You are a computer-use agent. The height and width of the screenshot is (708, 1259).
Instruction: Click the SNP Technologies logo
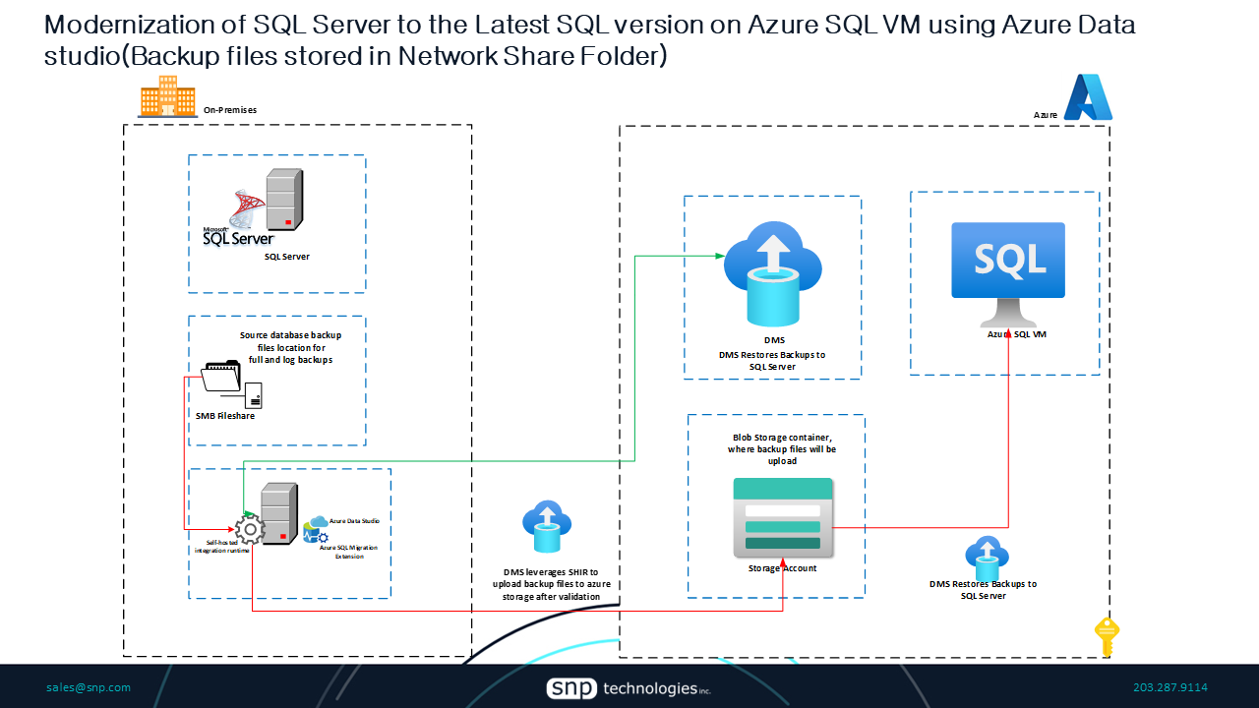click(629, 688)
